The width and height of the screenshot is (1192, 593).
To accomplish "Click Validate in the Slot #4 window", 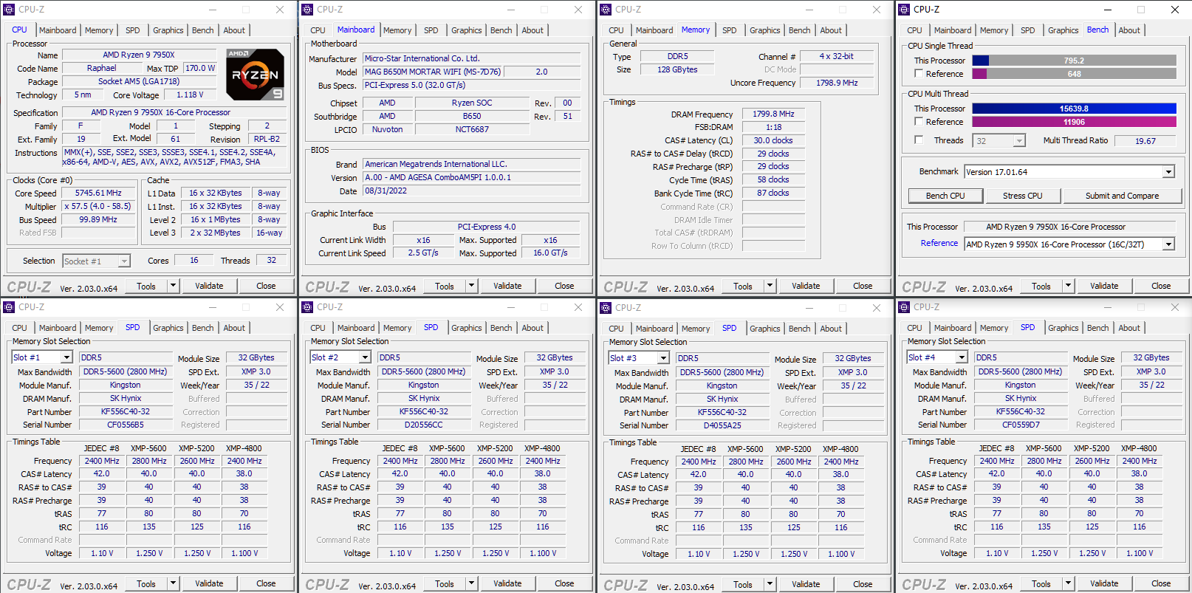I will [x=1104, y=583].
